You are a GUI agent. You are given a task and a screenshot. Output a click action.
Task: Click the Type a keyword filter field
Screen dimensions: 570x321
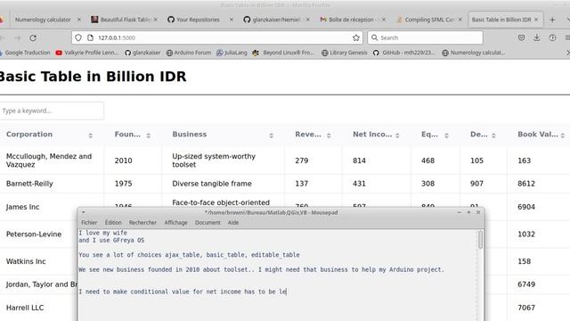point(52,111)
